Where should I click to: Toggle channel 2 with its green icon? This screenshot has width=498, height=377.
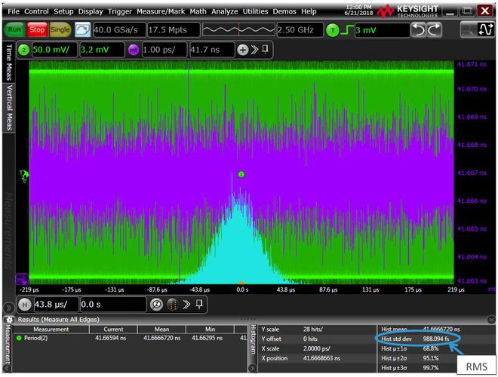coord(24,50)
